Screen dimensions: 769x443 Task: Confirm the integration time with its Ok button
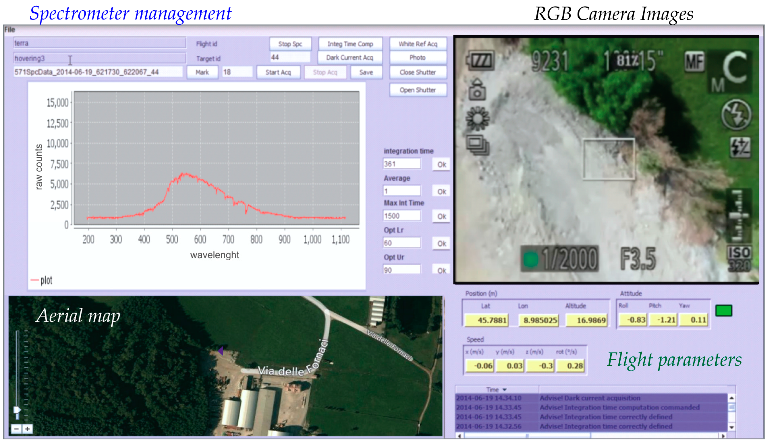tap(441, 165)
